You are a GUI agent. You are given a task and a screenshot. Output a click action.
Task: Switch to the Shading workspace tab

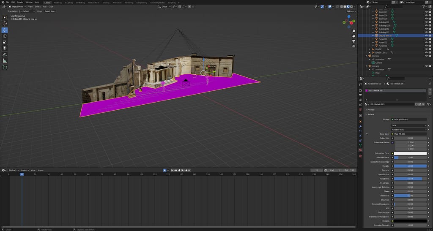point(106,2)
